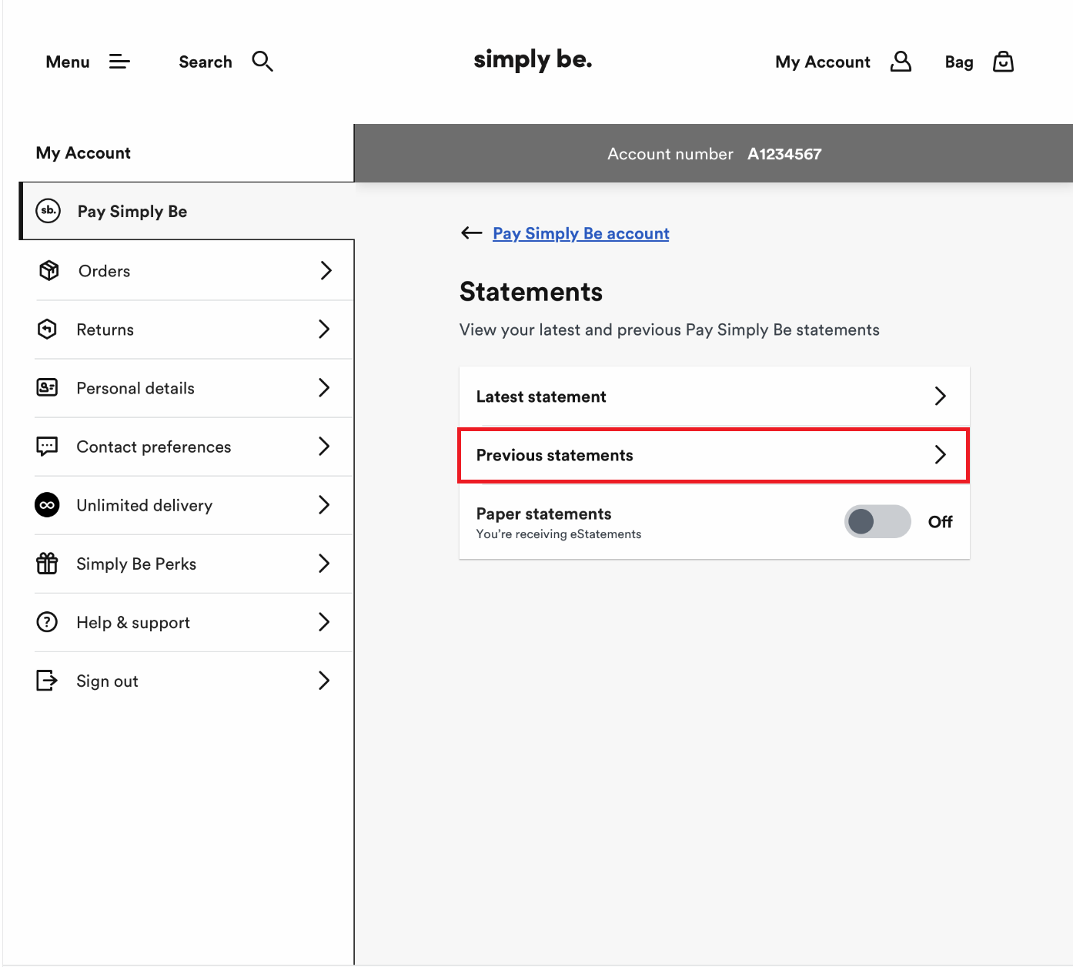Expand the Simply Be Perks chevron
This screenshot has width=1073, height=967.
[x=324, y=564]
